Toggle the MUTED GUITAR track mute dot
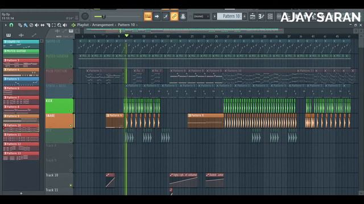 point(71,66)
